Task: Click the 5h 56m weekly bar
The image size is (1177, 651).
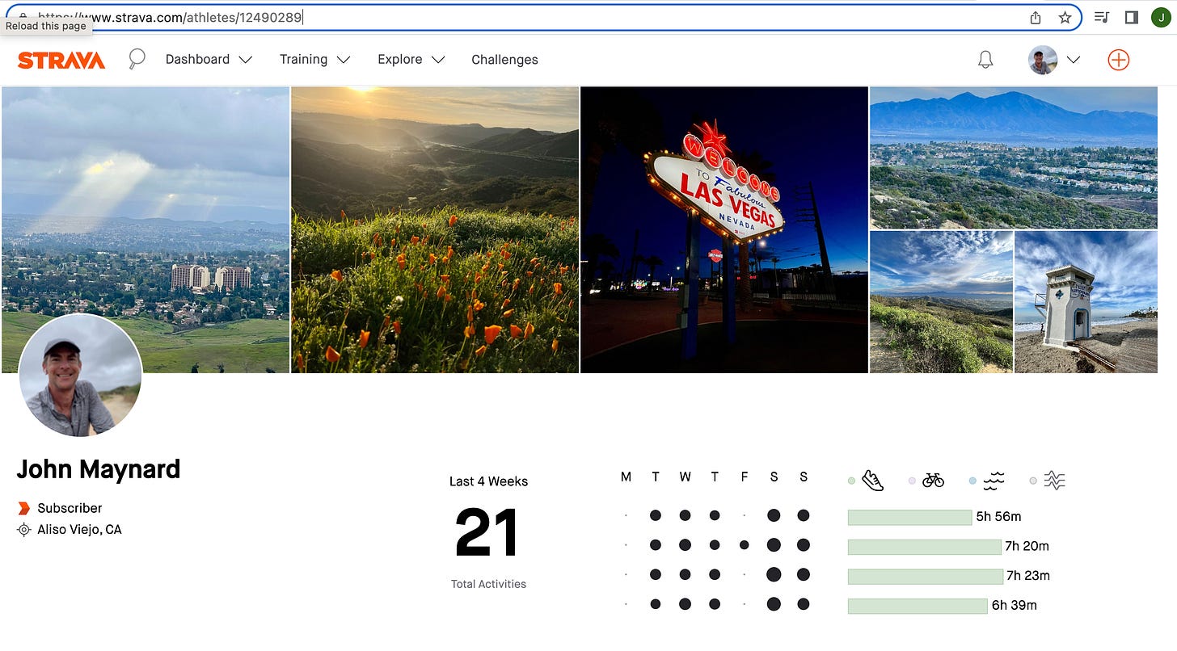Action: pos(909,518)
